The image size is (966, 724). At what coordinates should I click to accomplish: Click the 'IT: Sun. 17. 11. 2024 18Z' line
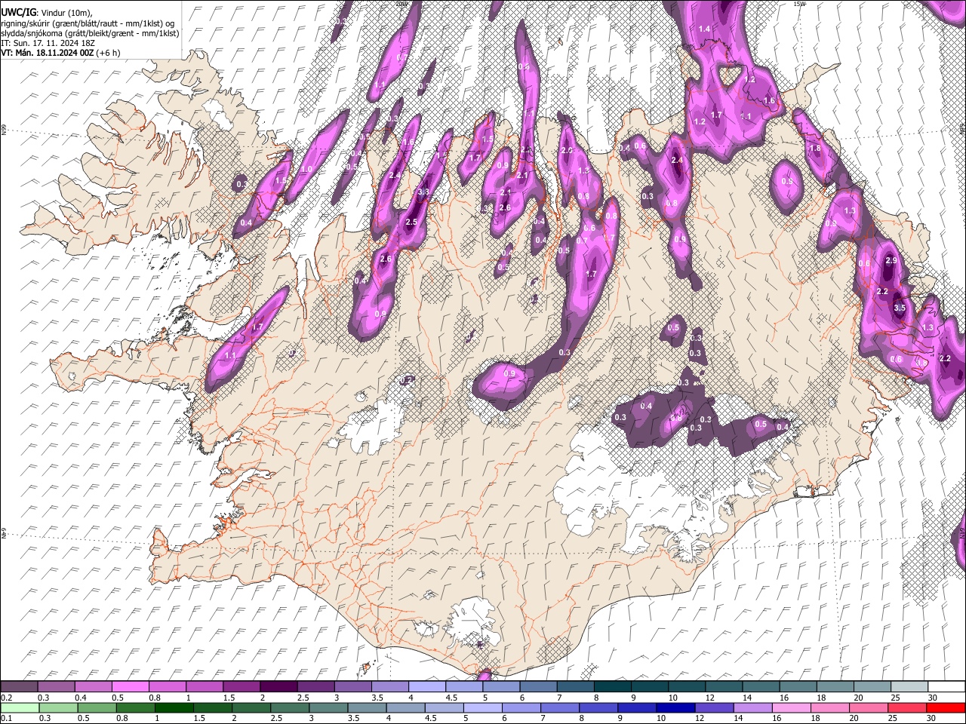(47, 43)
